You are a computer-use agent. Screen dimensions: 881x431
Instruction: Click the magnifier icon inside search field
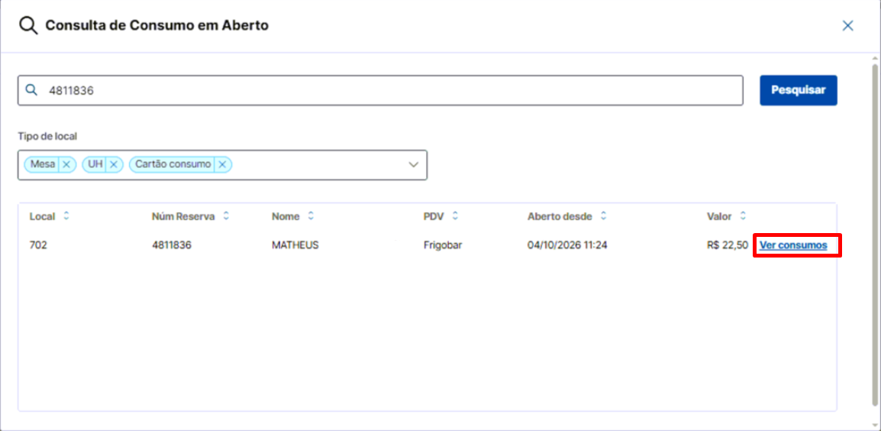click(32, 91)
